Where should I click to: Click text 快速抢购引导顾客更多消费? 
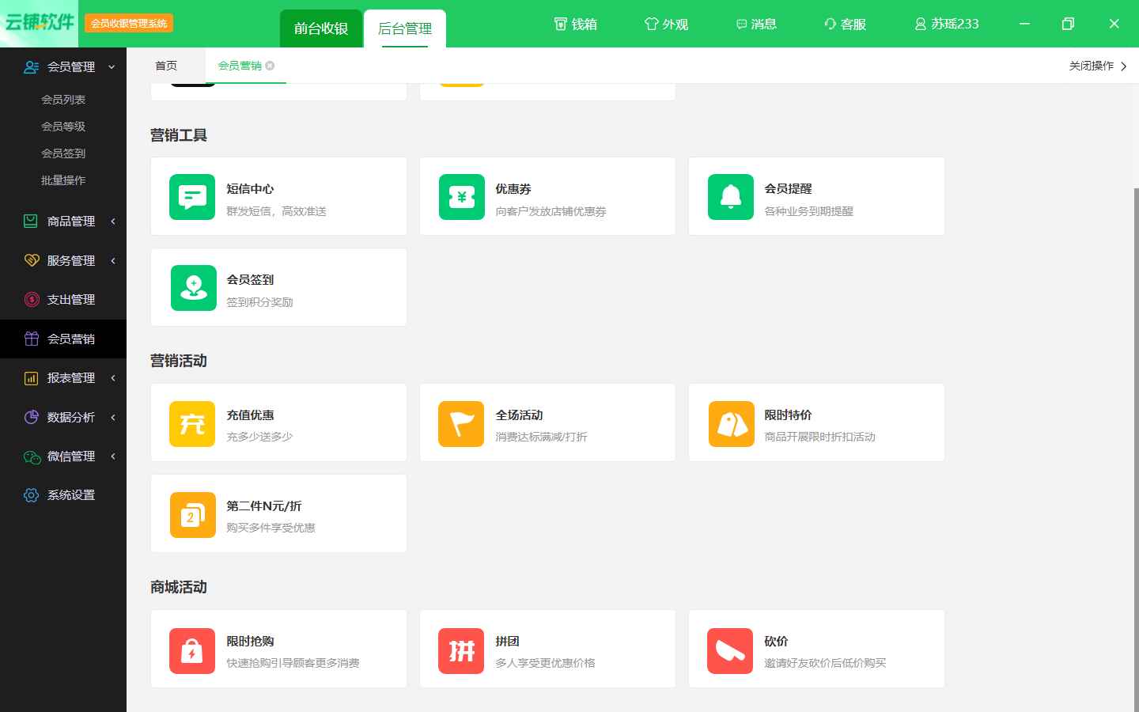tap(293, 663)
